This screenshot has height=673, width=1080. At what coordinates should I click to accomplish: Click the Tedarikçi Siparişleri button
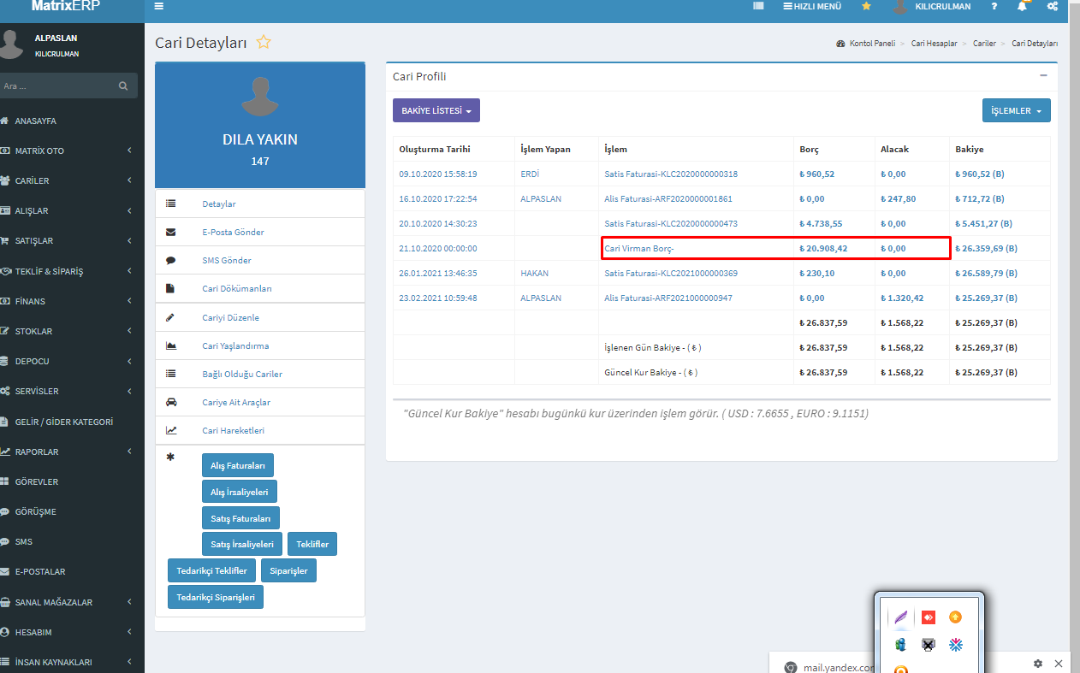coord(216,597)
